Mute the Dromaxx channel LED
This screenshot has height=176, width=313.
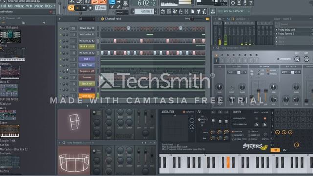(x=60, y=77)
